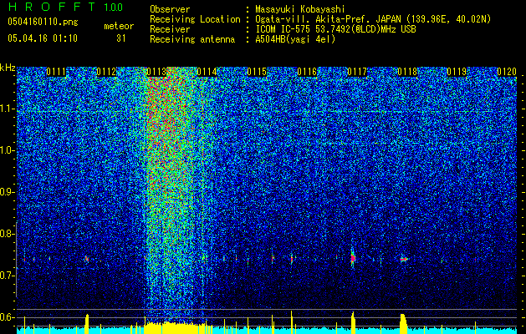Click the wide yellow power peak under 0118
Viewport: 526px width, 334px height.
coord(403,324)
